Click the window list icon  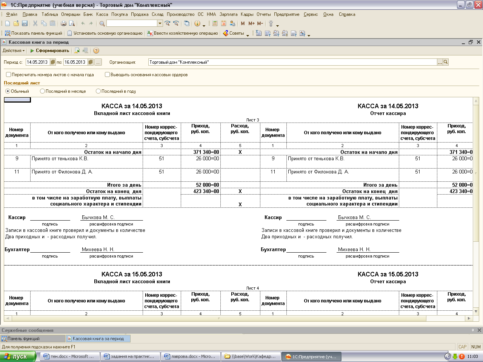coord(187,23)
